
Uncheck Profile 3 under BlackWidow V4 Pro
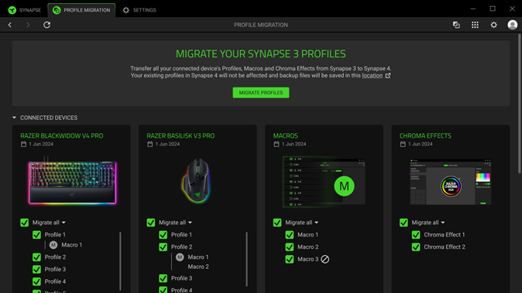(x=36, y=269)
